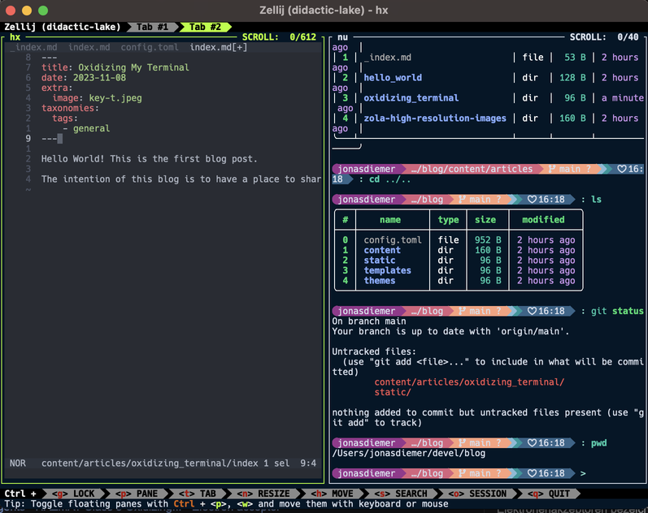648x513 pixels.
Task: Activate the TAB mode shortcut
Action: (198, 494)
